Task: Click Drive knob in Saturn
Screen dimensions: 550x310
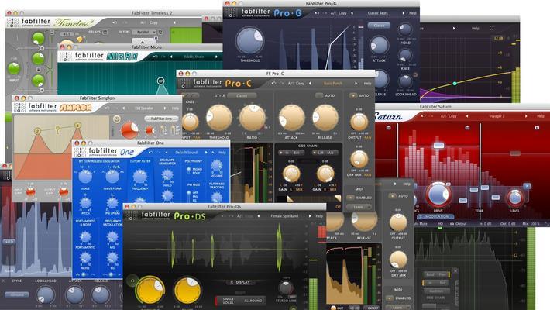Action: 438,195
